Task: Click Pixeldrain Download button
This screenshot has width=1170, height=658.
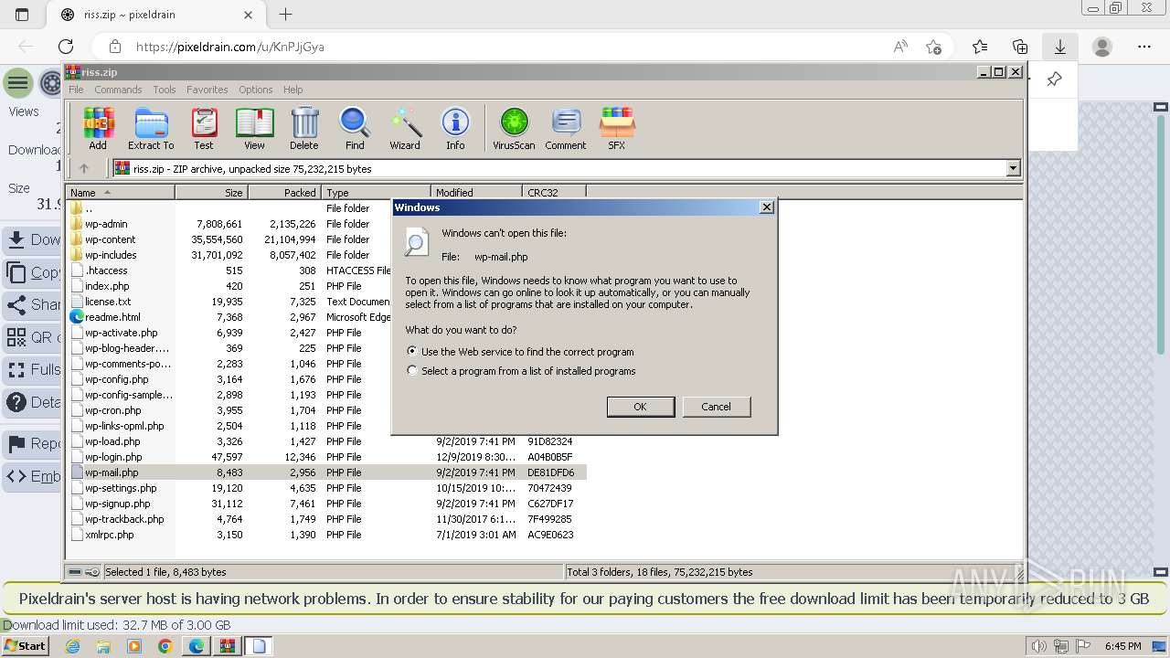Action: click(x=32, y=239)
